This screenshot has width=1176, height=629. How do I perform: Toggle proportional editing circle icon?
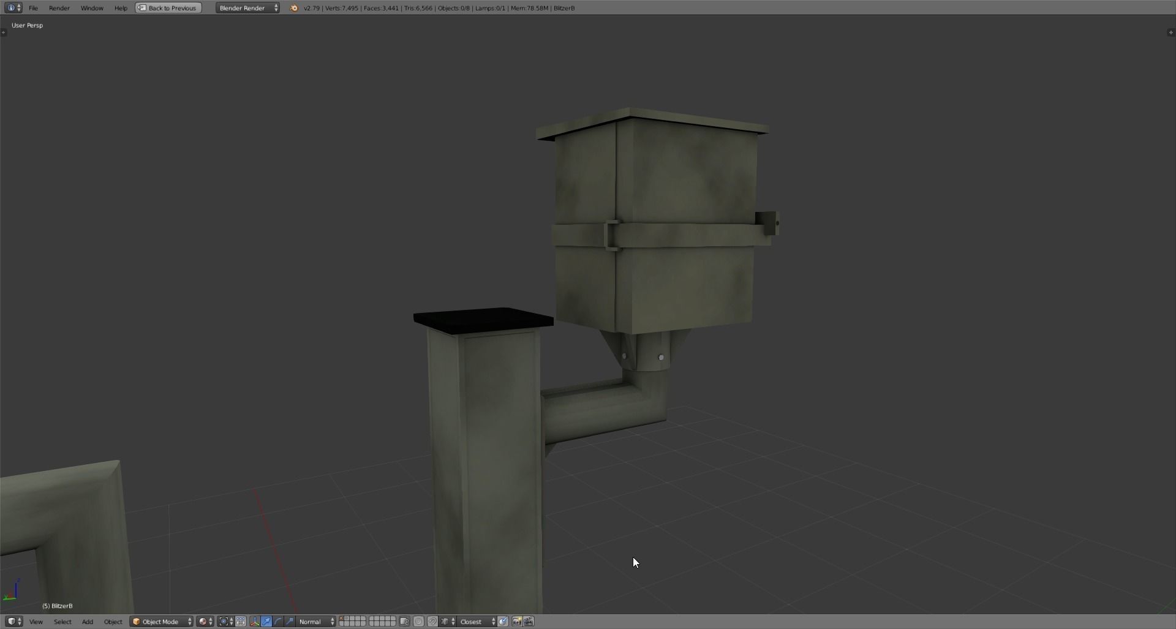(419, 622)
